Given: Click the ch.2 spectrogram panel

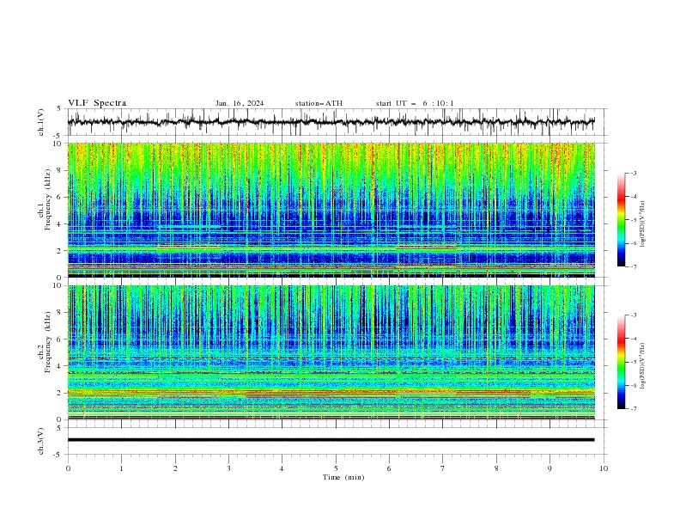Looking at the screenshot, I should pyautogui.click(x=331, y=352).
